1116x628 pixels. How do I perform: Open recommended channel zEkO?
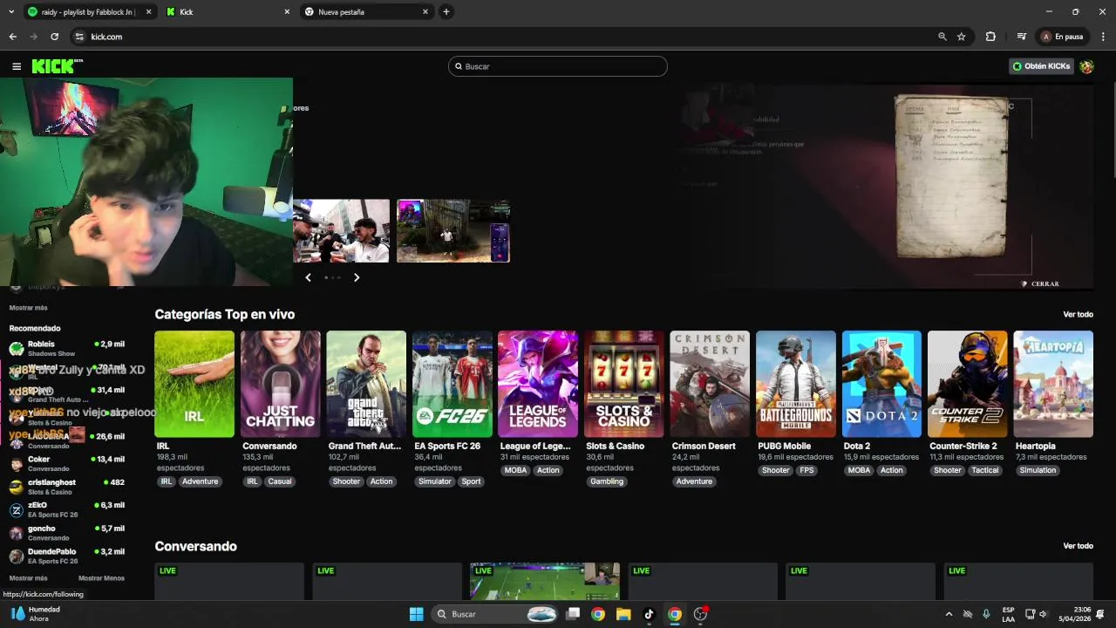(x=68, y=509)
